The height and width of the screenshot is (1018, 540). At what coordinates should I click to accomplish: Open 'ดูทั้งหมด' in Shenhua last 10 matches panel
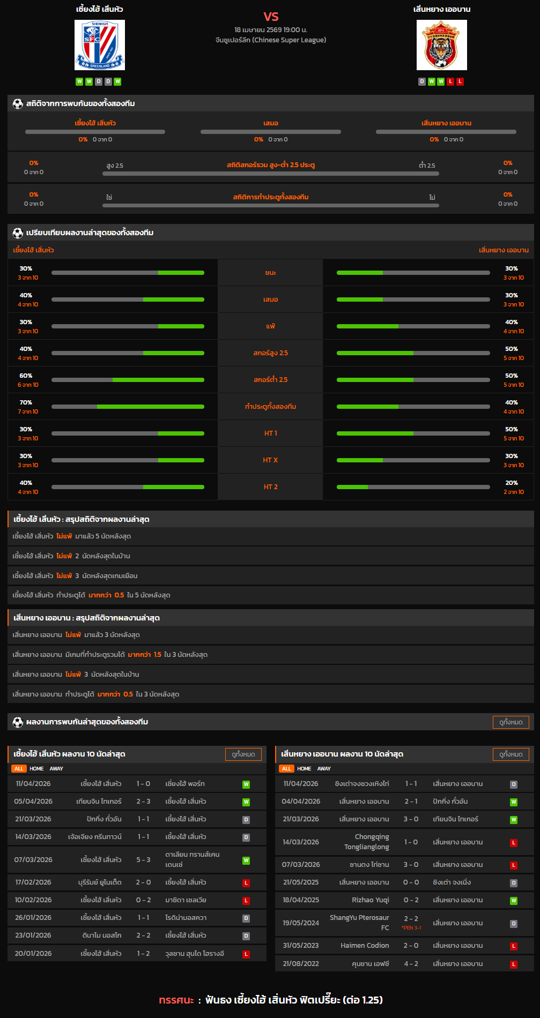coord(243,754)
